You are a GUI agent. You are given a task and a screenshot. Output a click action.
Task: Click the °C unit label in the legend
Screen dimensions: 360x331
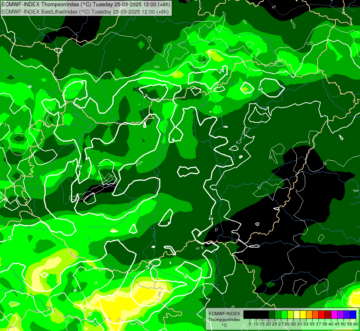click(x=225, y=325)
